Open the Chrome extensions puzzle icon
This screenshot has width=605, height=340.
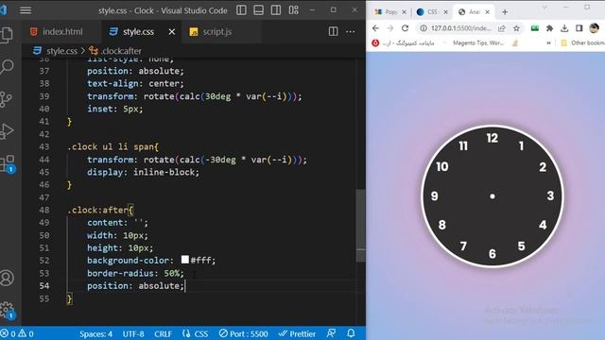549,28
